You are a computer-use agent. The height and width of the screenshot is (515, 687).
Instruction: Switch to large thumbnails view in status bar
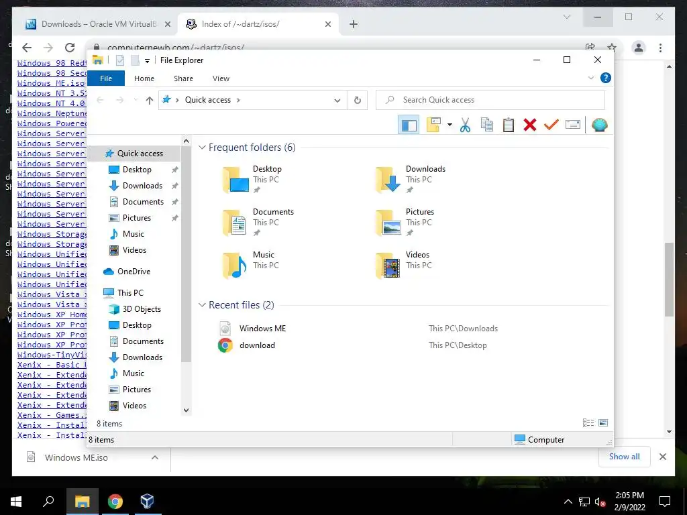[603, 423]
